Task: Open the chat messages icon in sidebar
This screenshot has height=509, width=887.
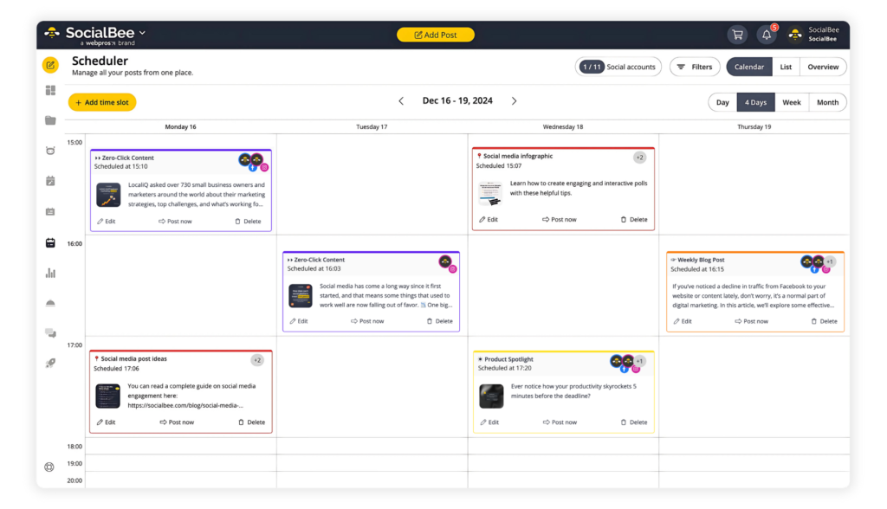Action: tap(50, 332)
